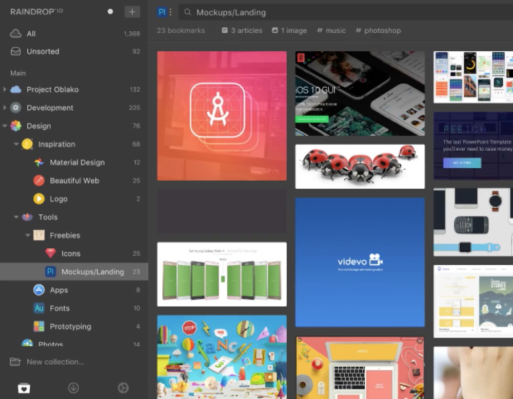This screenshot has height=399, width=513.
Task: Click the Mockups/Landing search field
Action: (308, 12)
